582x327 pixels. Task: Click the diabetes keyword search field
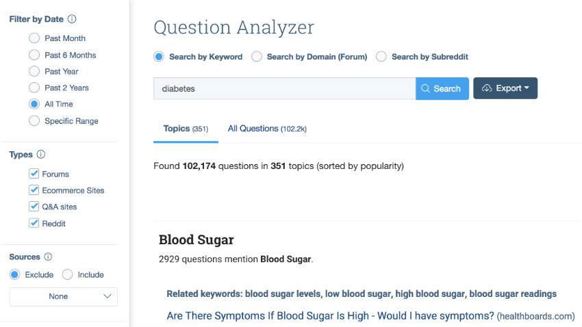click(284, 89)
